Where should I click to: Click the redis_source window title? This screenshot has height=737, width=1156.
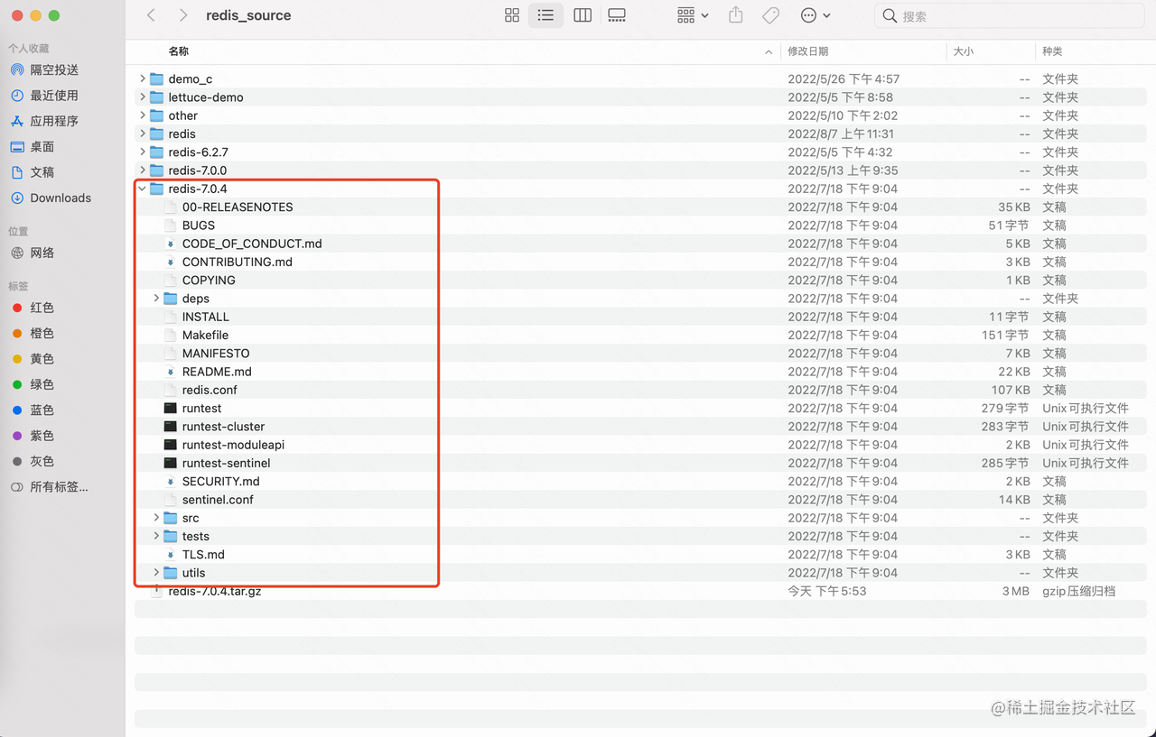click(248, 15)
